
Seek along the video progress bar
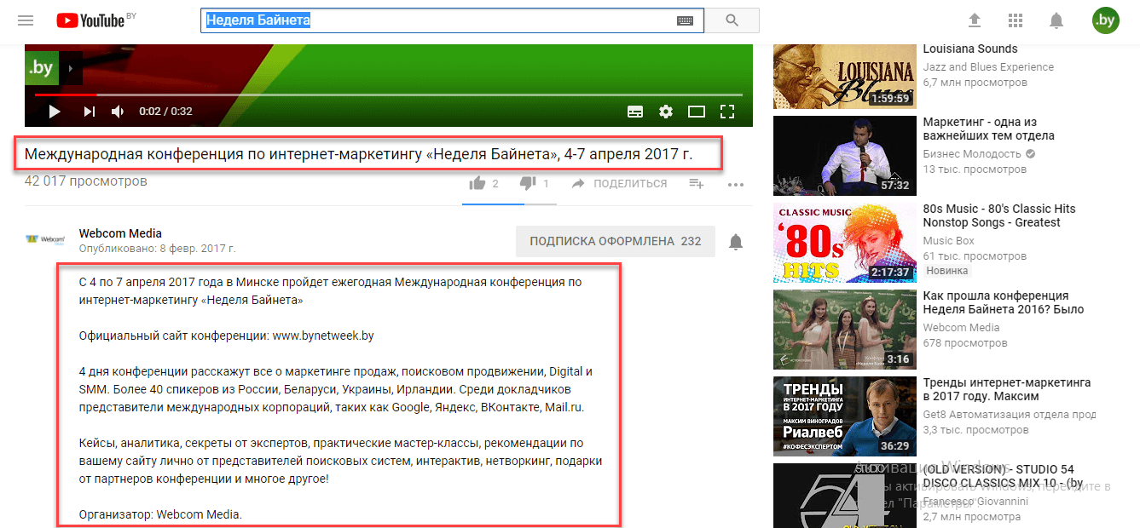pos(389,95)
